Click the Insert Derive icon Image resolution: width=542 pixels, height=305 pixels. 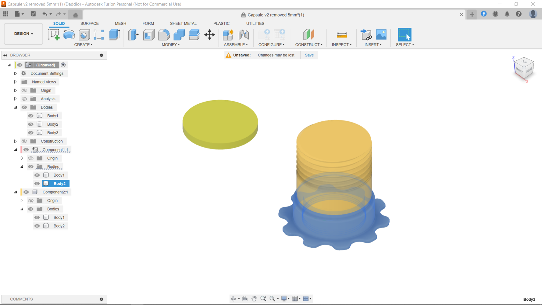click(x=366, y=34)
